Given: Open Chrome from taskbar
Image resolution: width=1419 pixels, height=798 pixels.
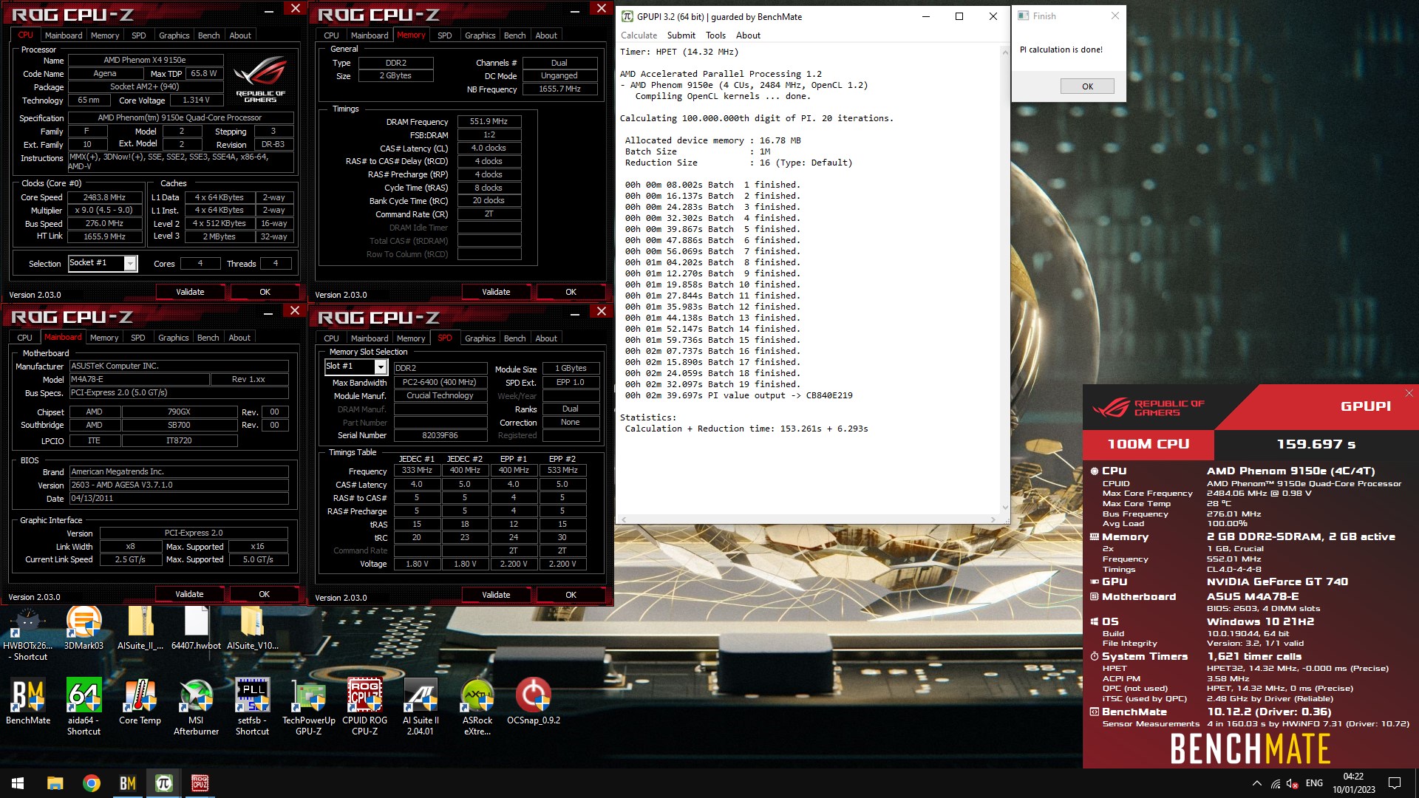Looking at the screenshot, I should coord(91,783).
